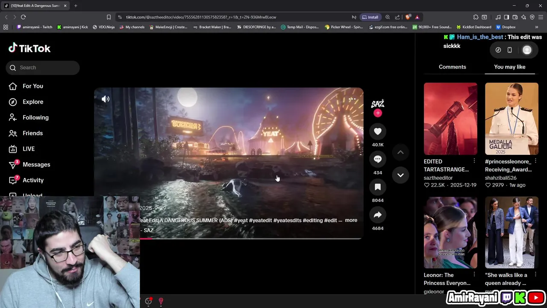Screen dimensions: 547x308
Task: Open the #yeat hashtag link
Action: pos(241,220)
